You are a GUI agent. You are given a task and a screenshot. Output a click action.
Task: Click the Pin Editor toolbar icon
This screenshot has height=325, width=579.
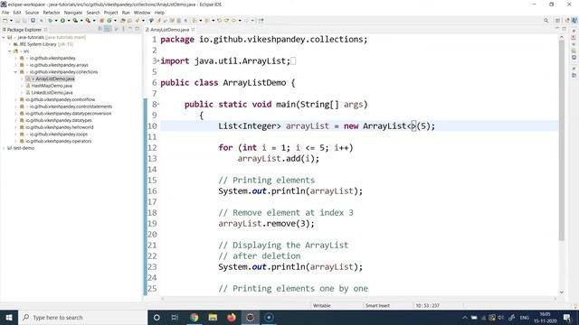pyautogui.click(x=261, y=21)
